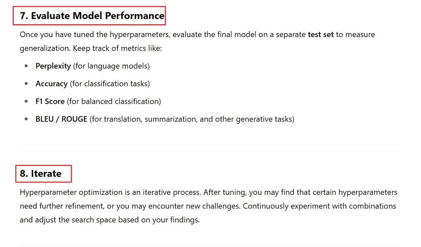Click the bold word "Accuracy"
The image size is (421, 247).
[52, 84]
